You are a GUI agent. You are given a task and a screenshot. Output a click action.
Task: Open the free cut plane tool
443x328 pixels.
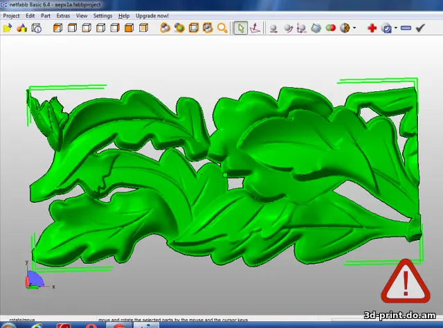click(316, 28)
